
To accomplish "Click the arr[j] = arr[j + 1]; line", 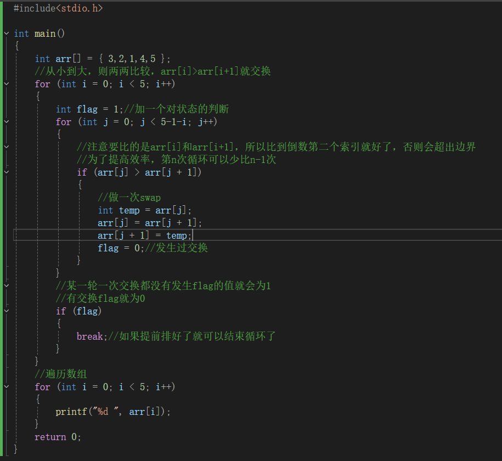I will [150, 223].
